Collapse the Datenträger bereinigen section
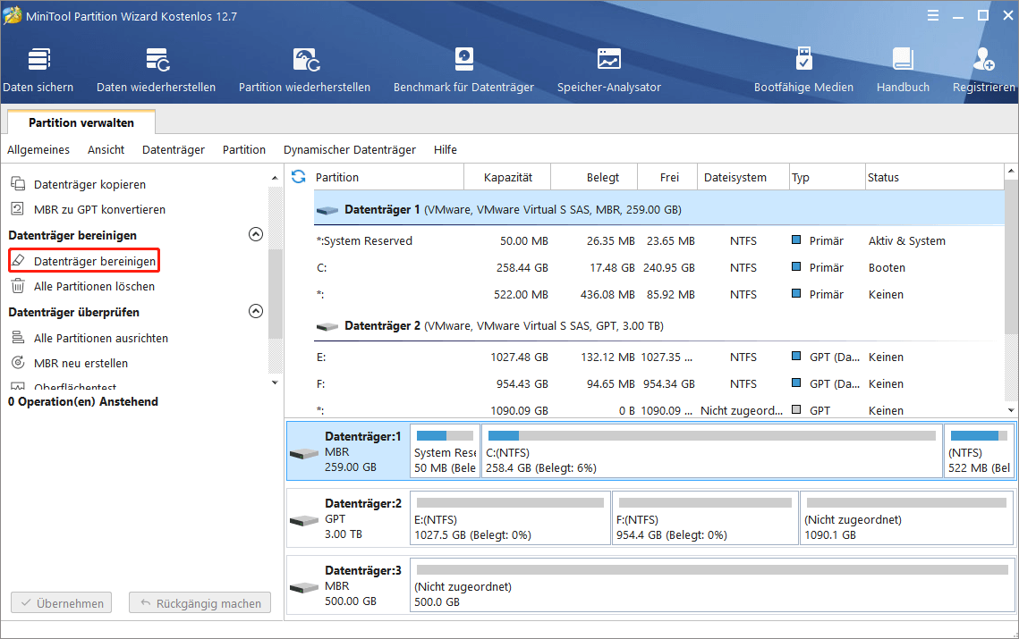The height and width of the screenshot is (639, 1019). click(x=256, y=234)
